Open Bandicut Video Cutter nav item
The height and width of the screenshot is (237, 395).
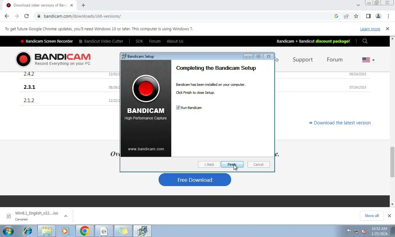point(101,41)
